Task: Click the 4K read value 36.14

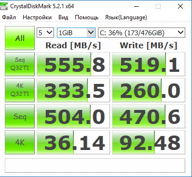Action: pyautogui.click(x=73, y=142)
